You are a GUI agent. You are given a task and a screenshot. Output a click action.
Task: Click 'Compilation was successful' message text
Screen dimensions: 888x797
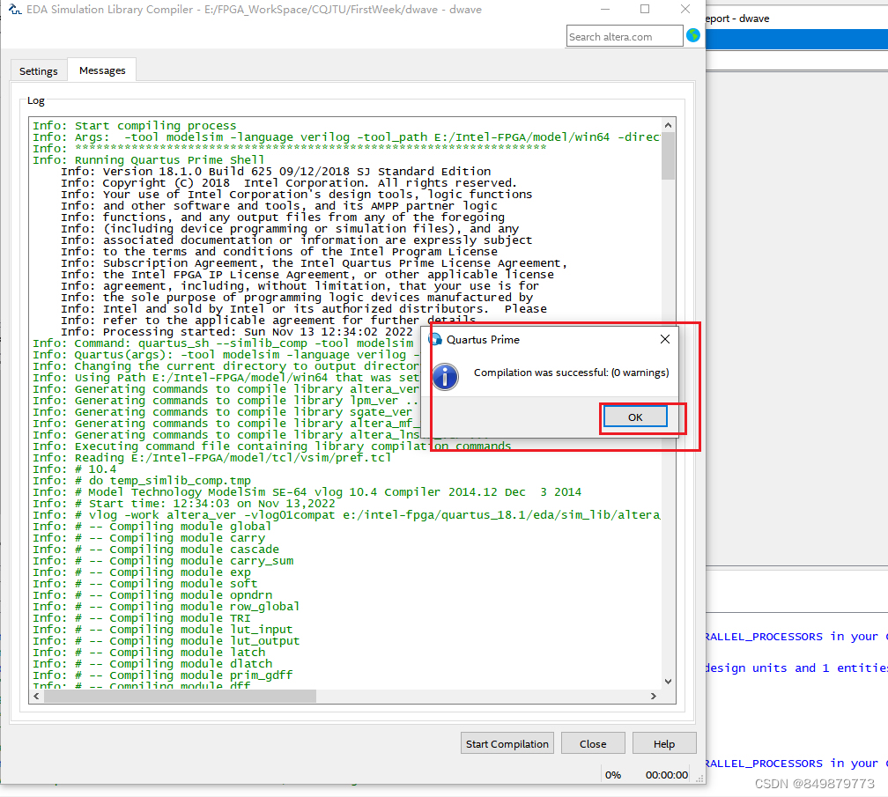pos(571,373)
